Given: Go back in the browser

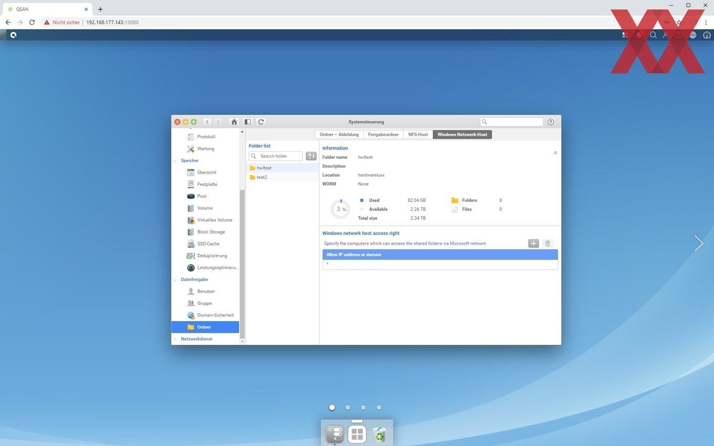Looking at the screenshot, I should pos(8,23).
